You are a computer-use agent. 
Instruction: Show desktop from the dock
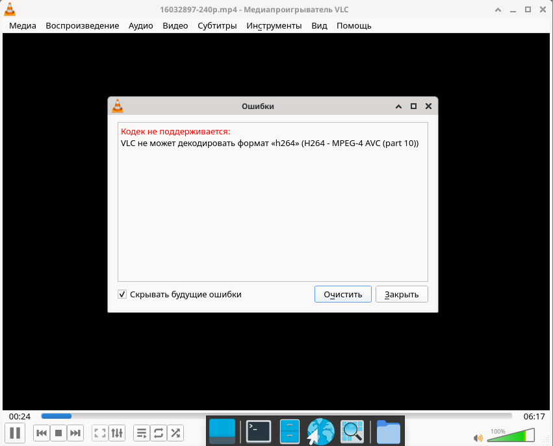point(222,431)
